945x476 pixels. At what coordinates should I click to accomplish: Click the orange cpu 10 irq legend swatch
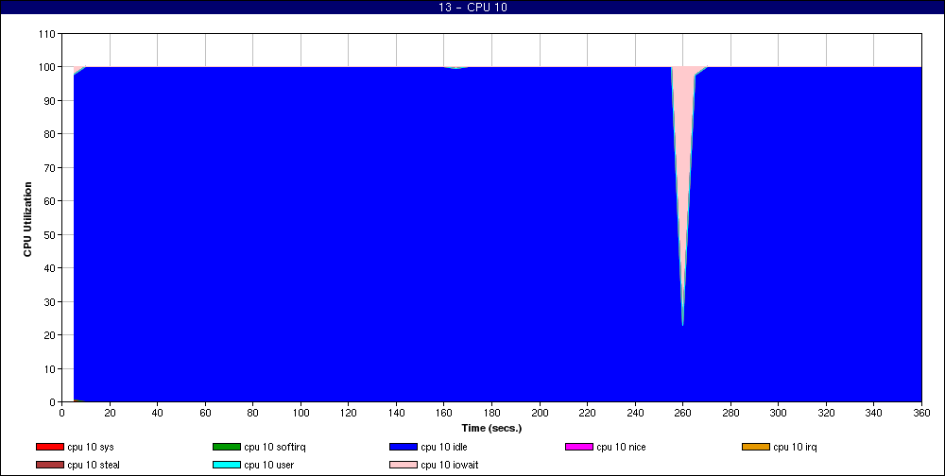756,447
